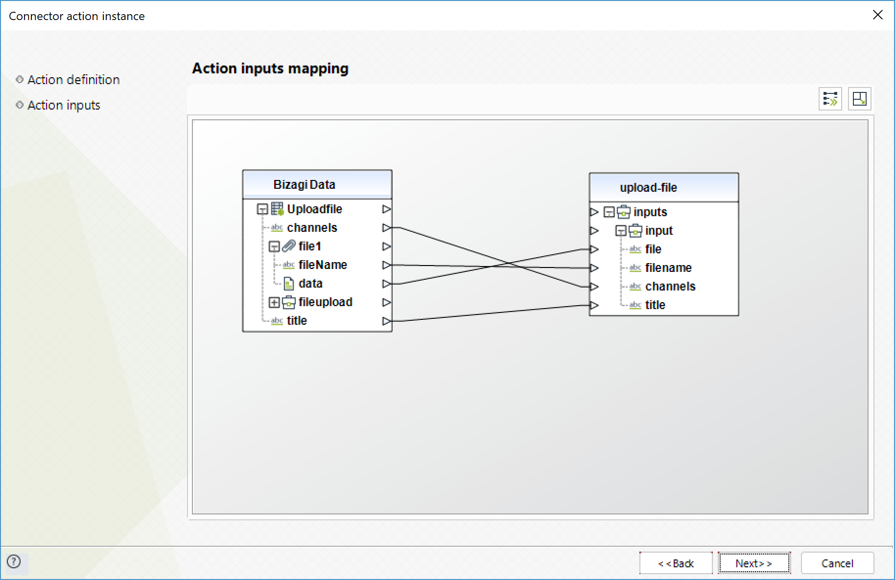
Task: Click the abc icon beside file in upload-file
Action: point(636,249)
